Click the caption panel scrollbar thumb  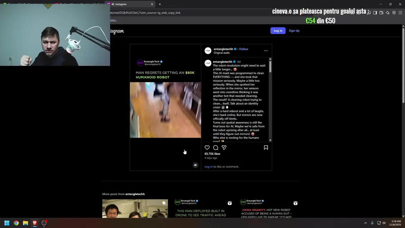pos(270,66)
